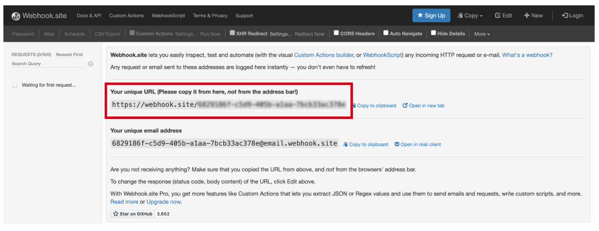Focus the Search Query field
The height and width of the screenshot is (231, 599).
click(x=47, y=64)
